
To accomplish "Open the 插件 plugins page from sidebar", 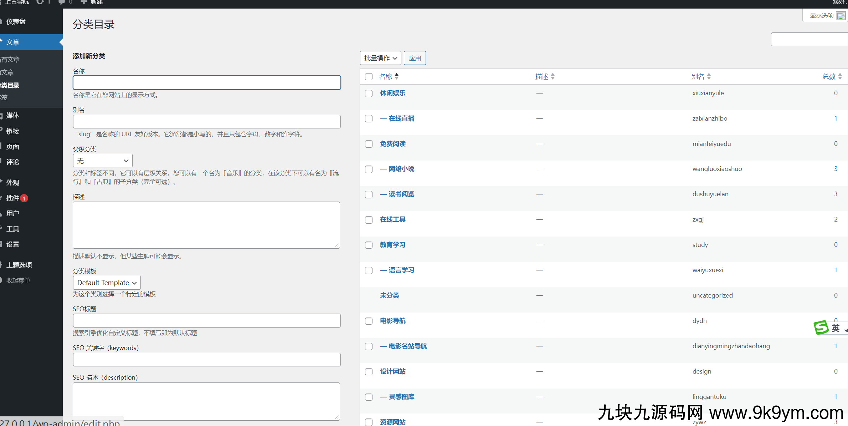I will (13, 198).
